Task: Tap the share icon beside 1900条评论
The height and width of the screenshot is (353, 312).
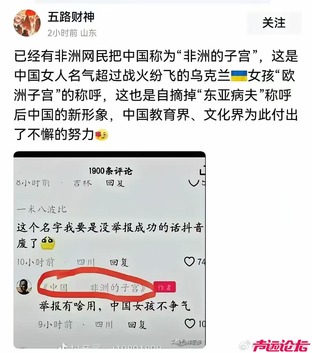Action: 202,171
